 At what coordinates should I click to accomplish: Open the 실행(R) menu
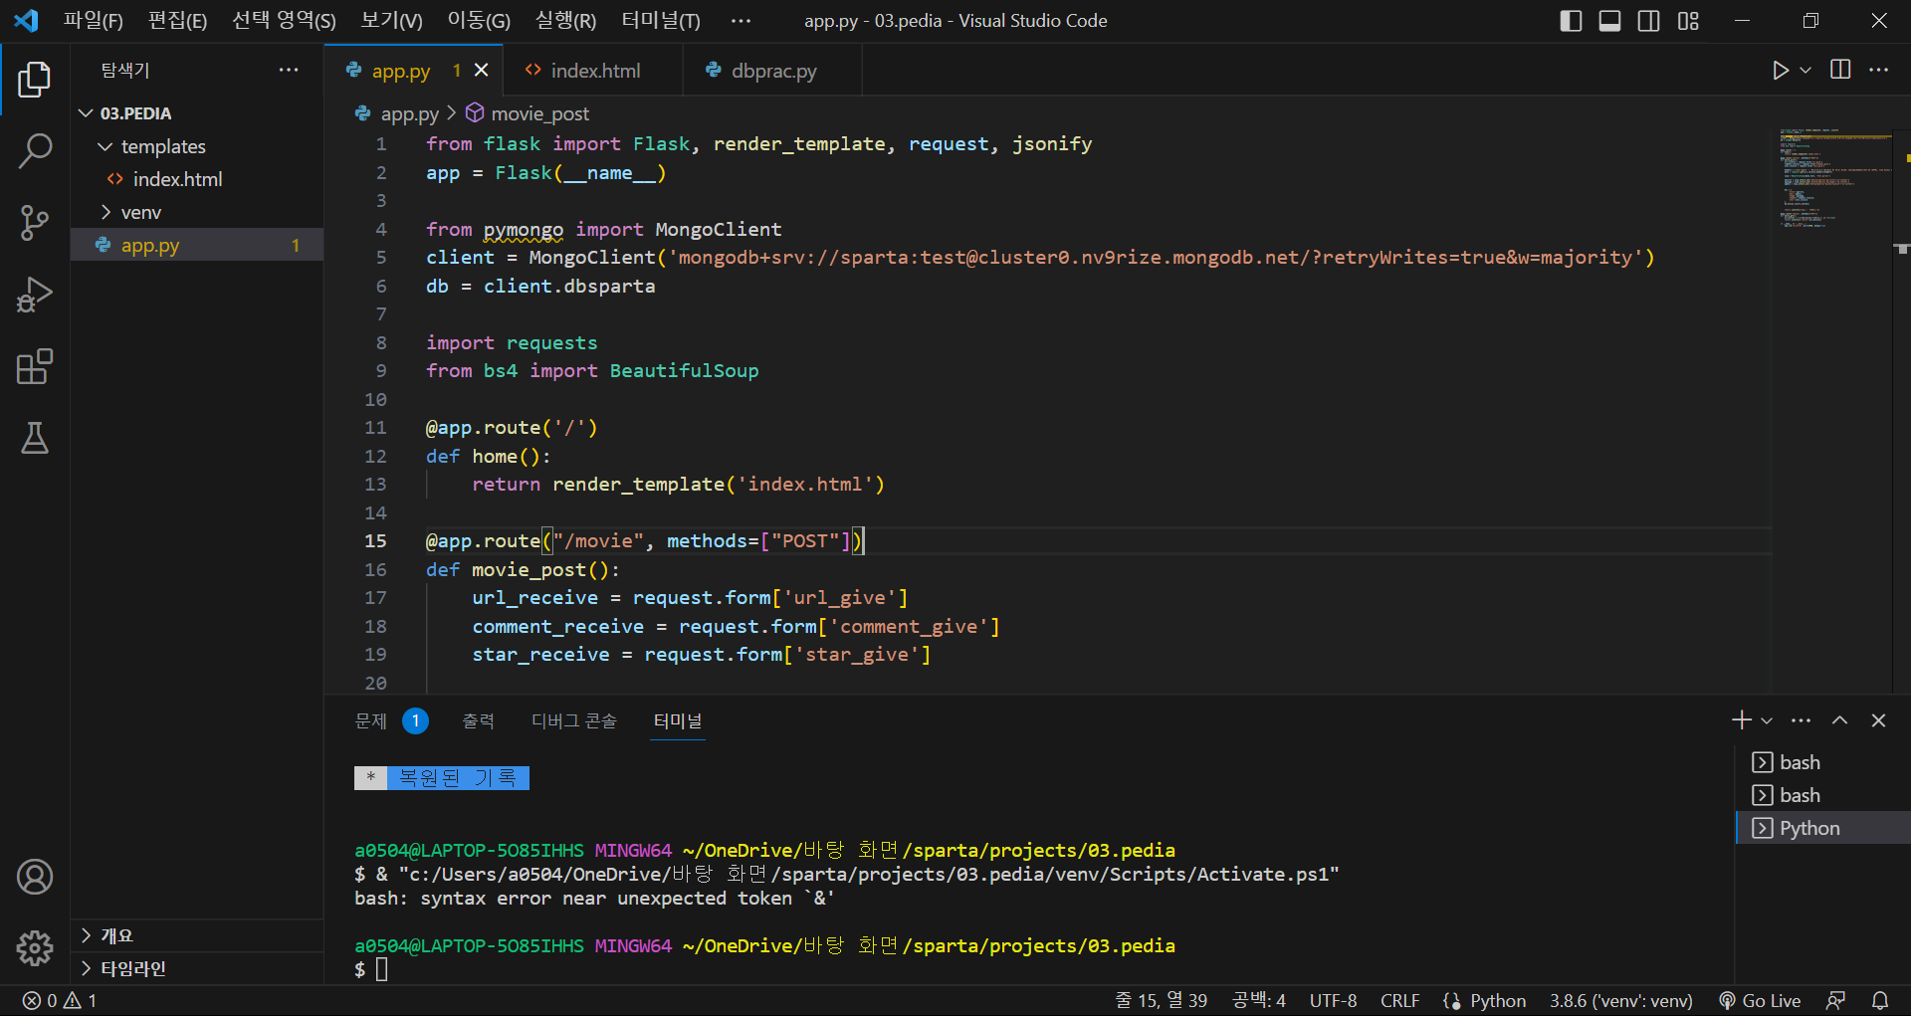pos(565,21)
